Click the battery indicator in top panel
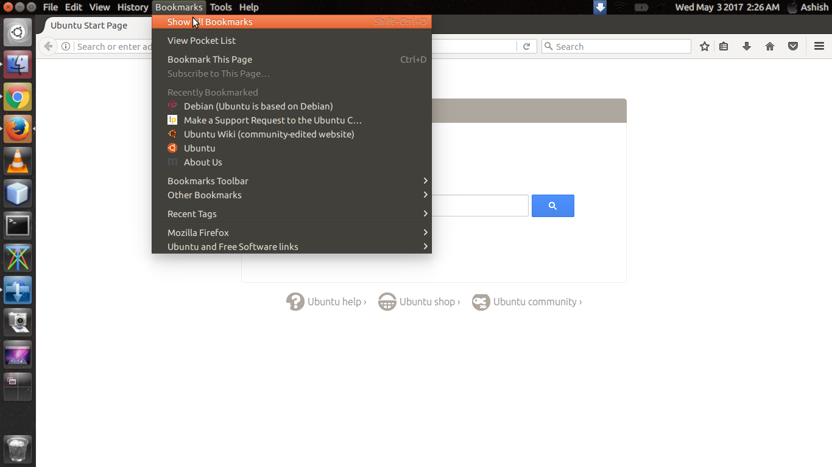The height and width of the screenshot is (467, 832). [x=641, y=7]
